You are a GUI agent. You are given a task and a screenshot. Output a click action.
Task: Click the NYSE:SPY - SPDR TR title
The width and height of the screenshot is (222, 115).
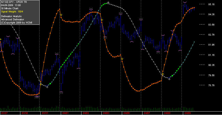coord(14,2)
